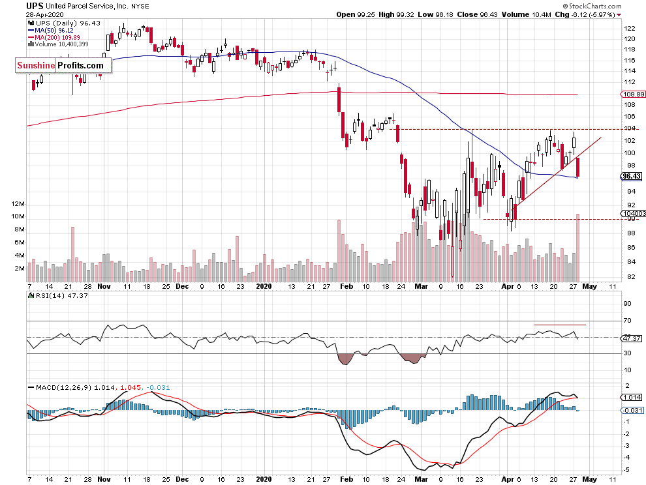The width and height of the screenshot is (646, 485).
Task: Click the volume bars icon in the legend
Action: pyautogui.click(x=31, y=44)
